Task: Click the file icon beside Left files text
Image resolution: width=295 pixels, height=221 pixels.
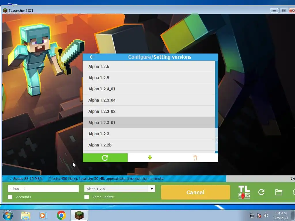Action: 50,178
